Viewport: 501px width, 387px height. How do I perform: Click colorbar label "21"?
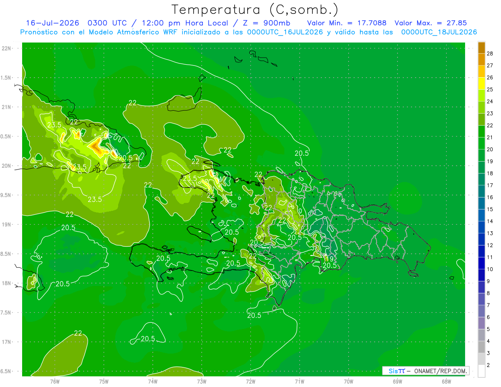[490, 137]
